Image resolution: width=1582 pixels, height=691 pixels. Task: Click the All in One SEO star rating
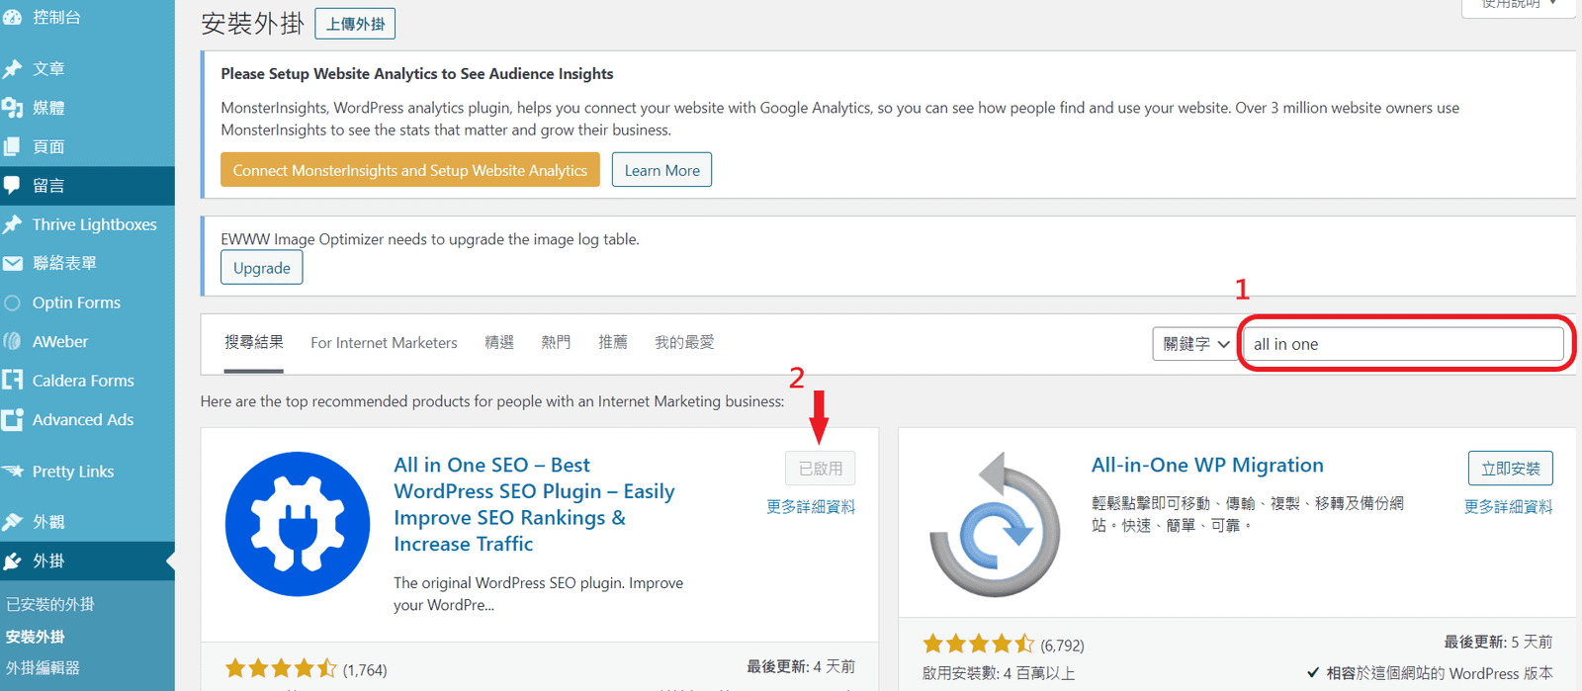click(281, 669)
